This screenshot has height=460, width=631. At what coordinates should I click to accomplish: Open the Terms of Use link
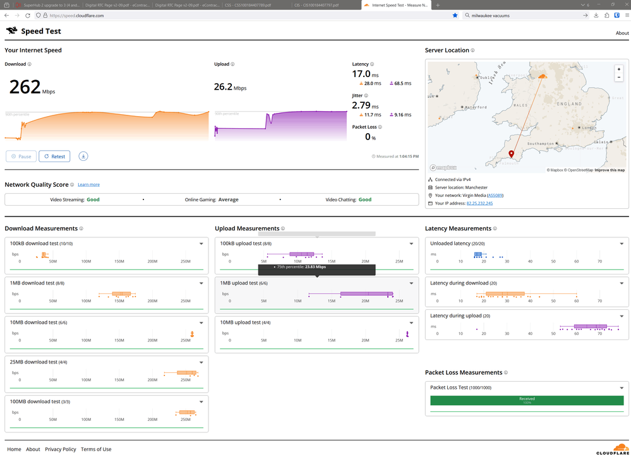96,449
